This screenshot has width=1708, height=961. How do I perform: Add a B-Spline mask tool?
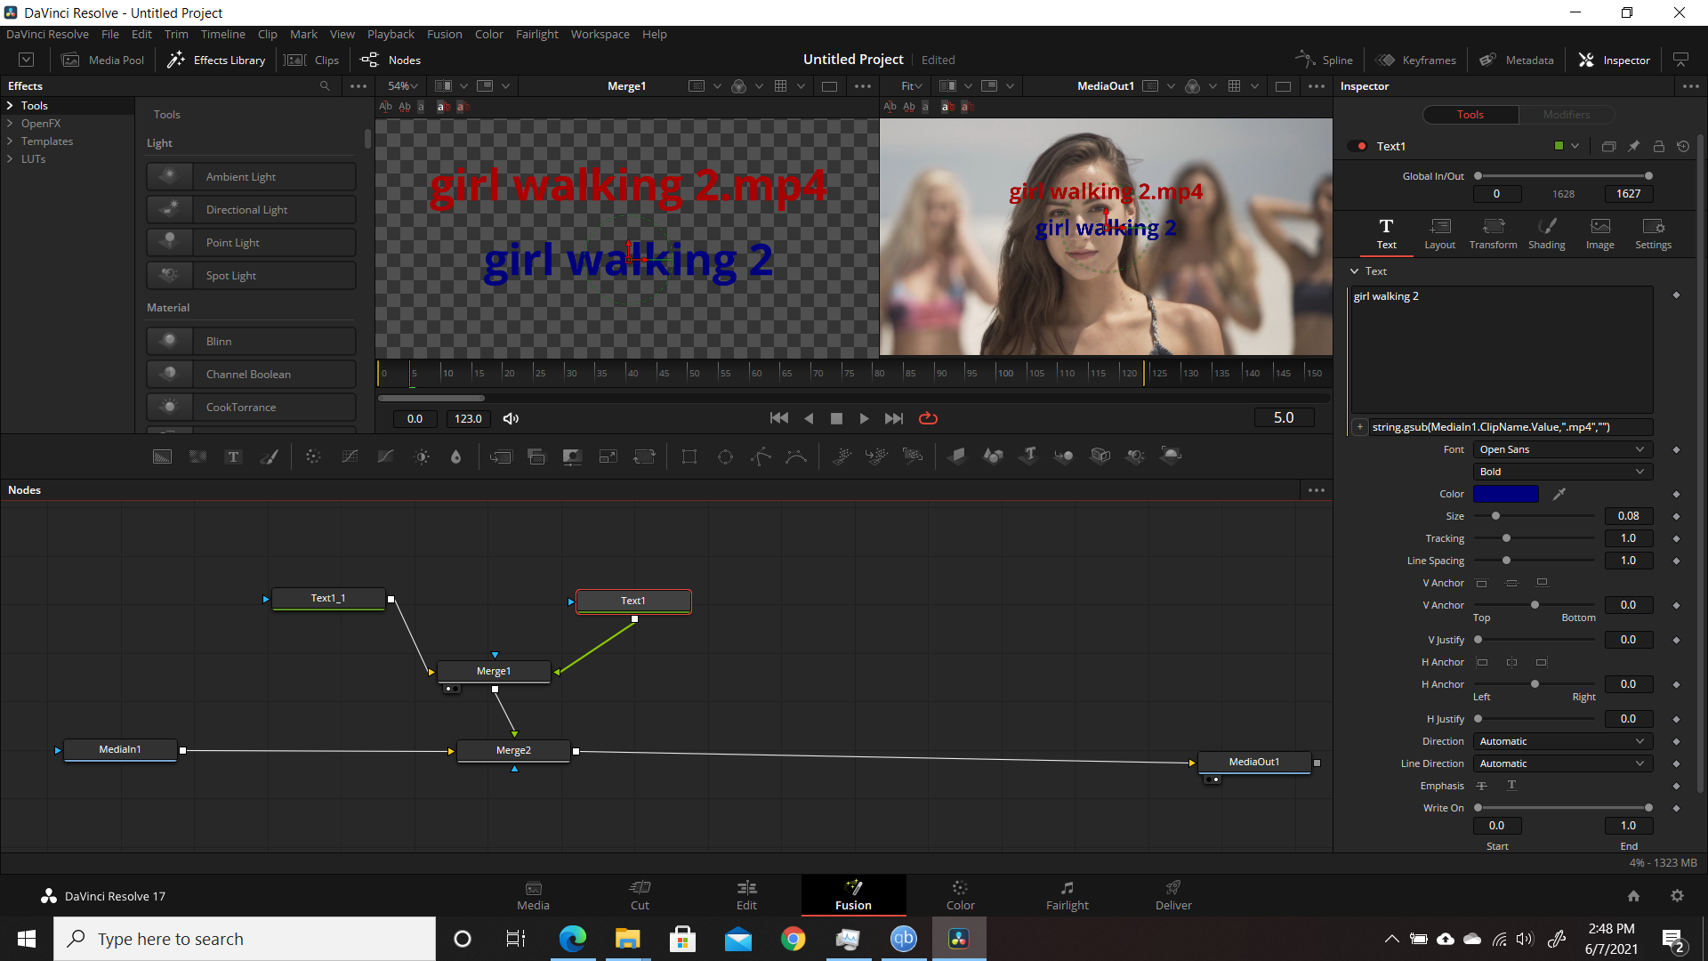coord(796,456)
